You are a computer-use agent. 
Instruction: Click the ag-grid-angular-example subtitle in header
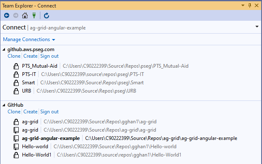(x=58, y=28)
